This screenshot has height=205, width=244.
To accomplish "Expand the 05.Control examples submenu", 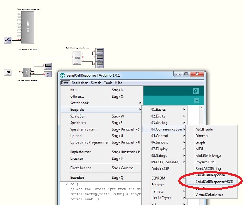I will pyautogui.click(x=165, y=136).
